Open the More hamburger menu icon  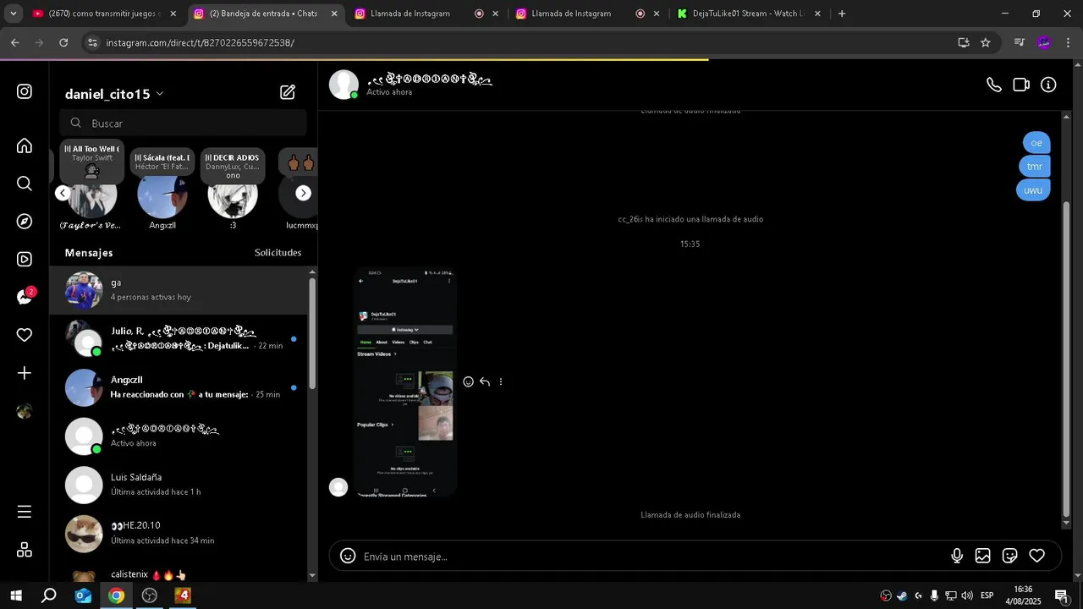[25, 512]
